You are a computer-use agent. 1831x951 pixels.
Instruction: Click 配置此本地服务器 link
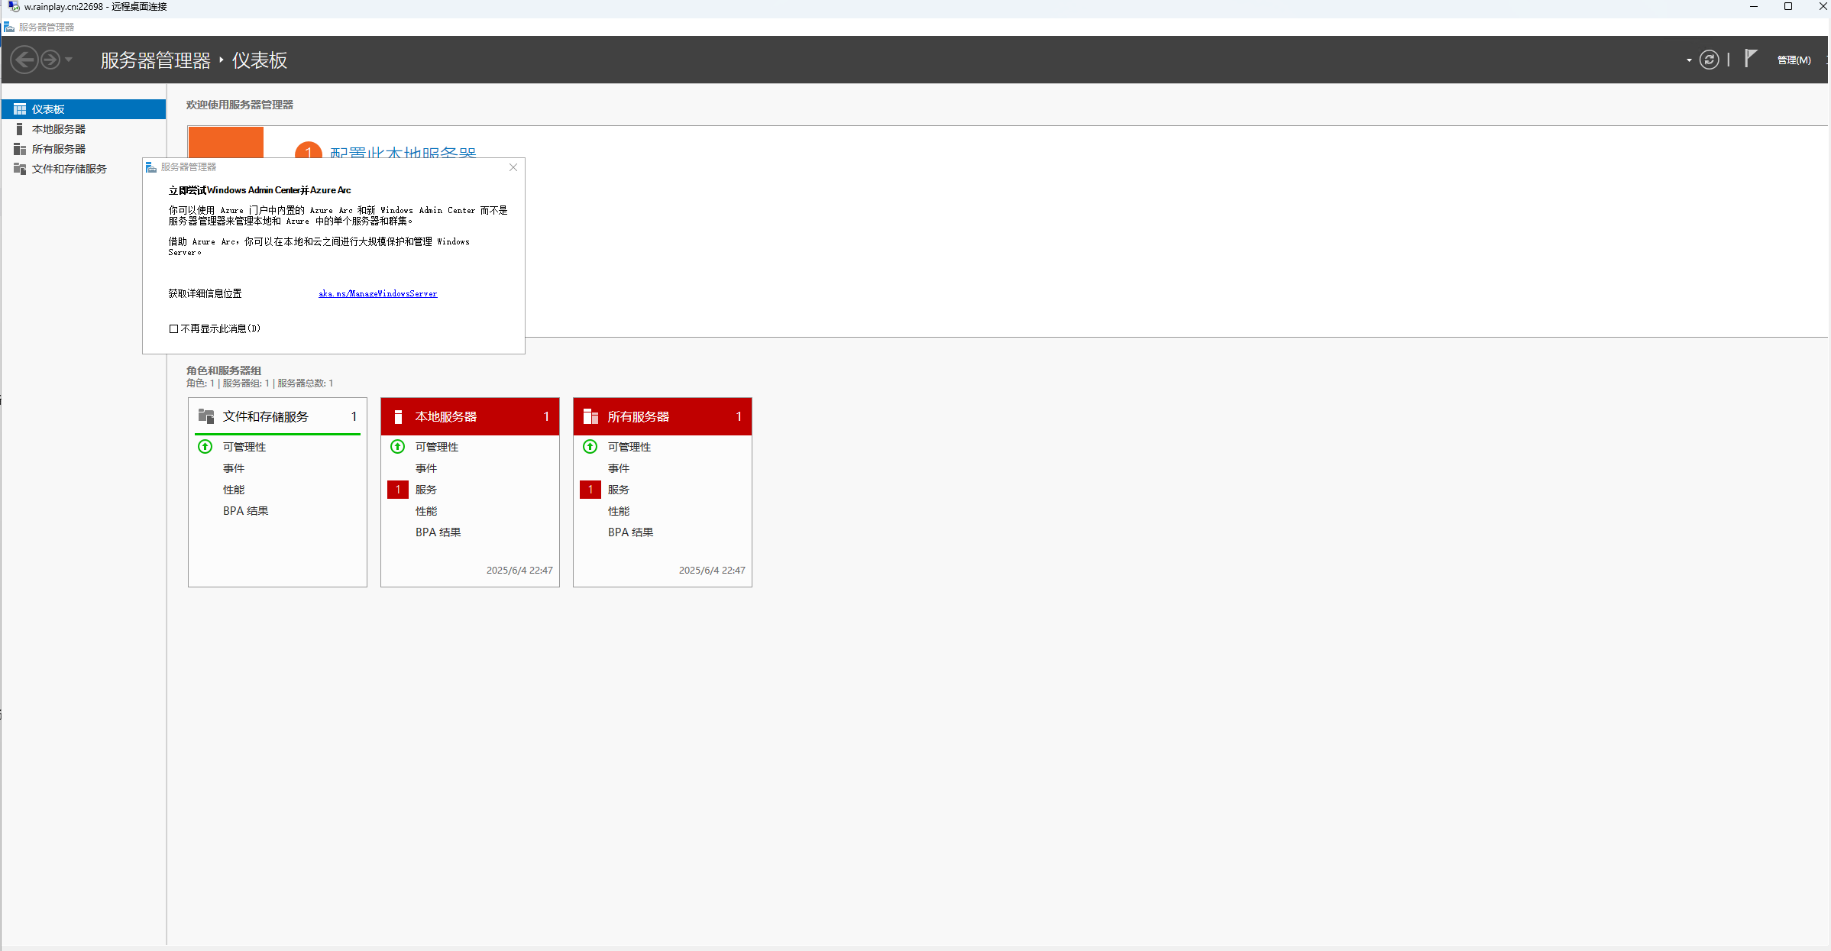[x=403, y=152]
